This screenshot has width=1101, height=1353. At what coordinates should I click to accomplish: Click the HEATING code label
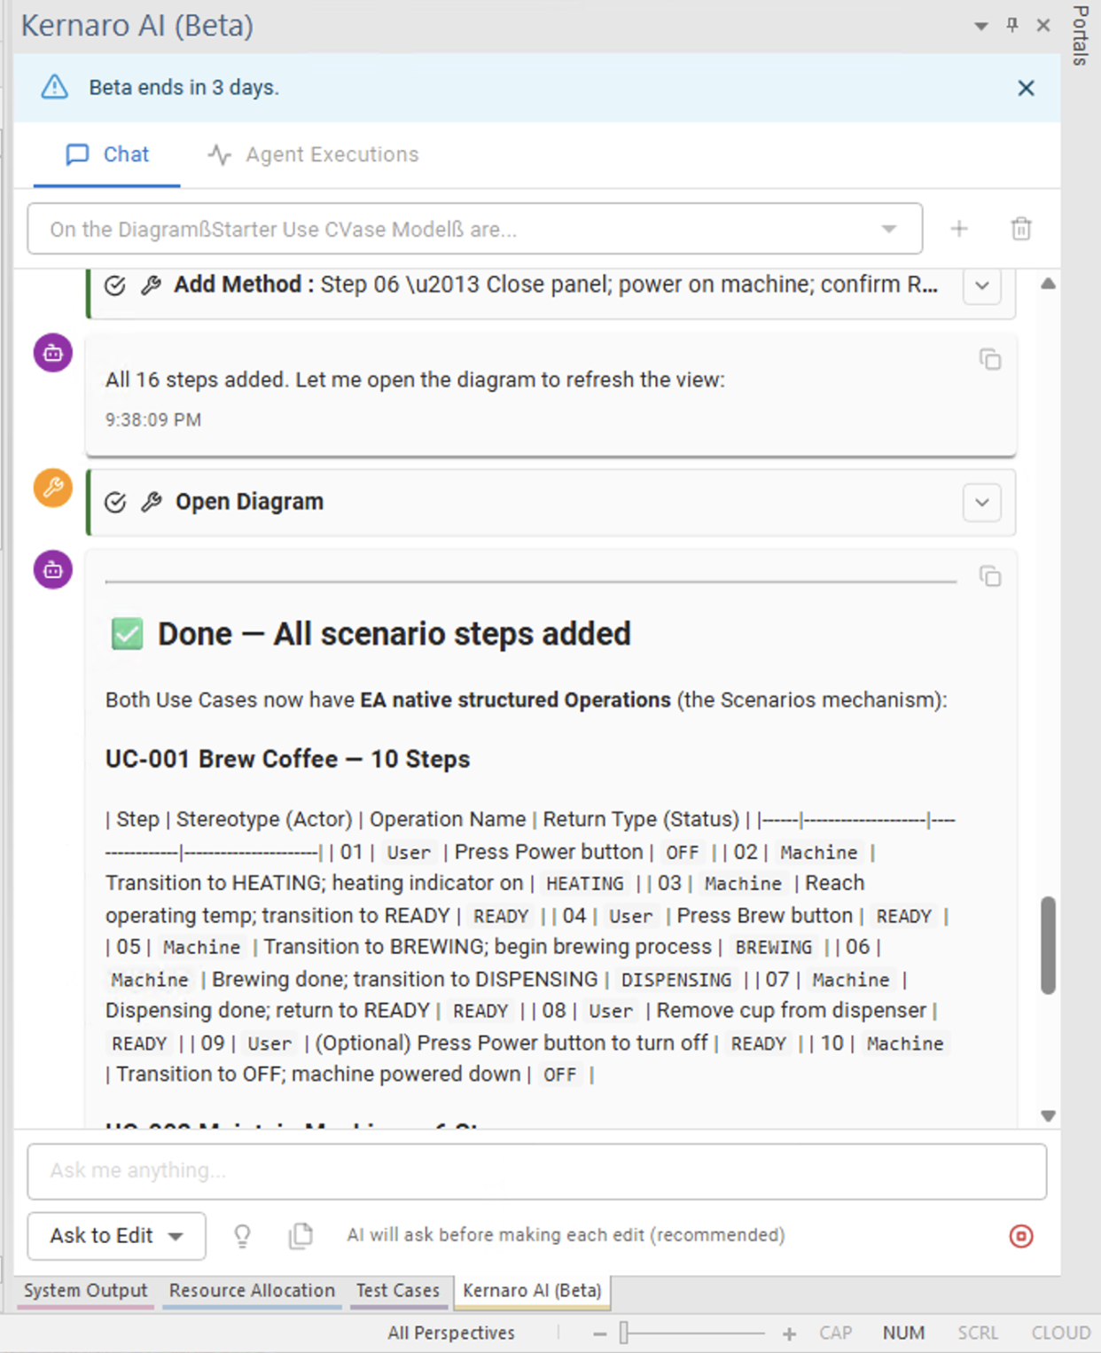click(x=585, y=884)
